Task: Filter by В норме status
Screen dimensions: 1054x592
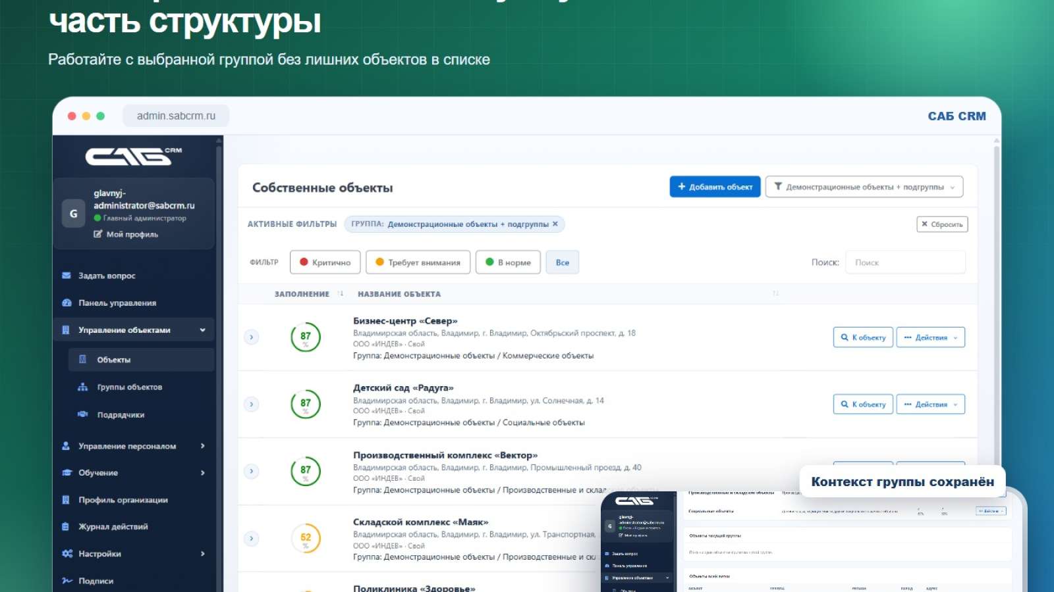Action: [x=508, y=262]
